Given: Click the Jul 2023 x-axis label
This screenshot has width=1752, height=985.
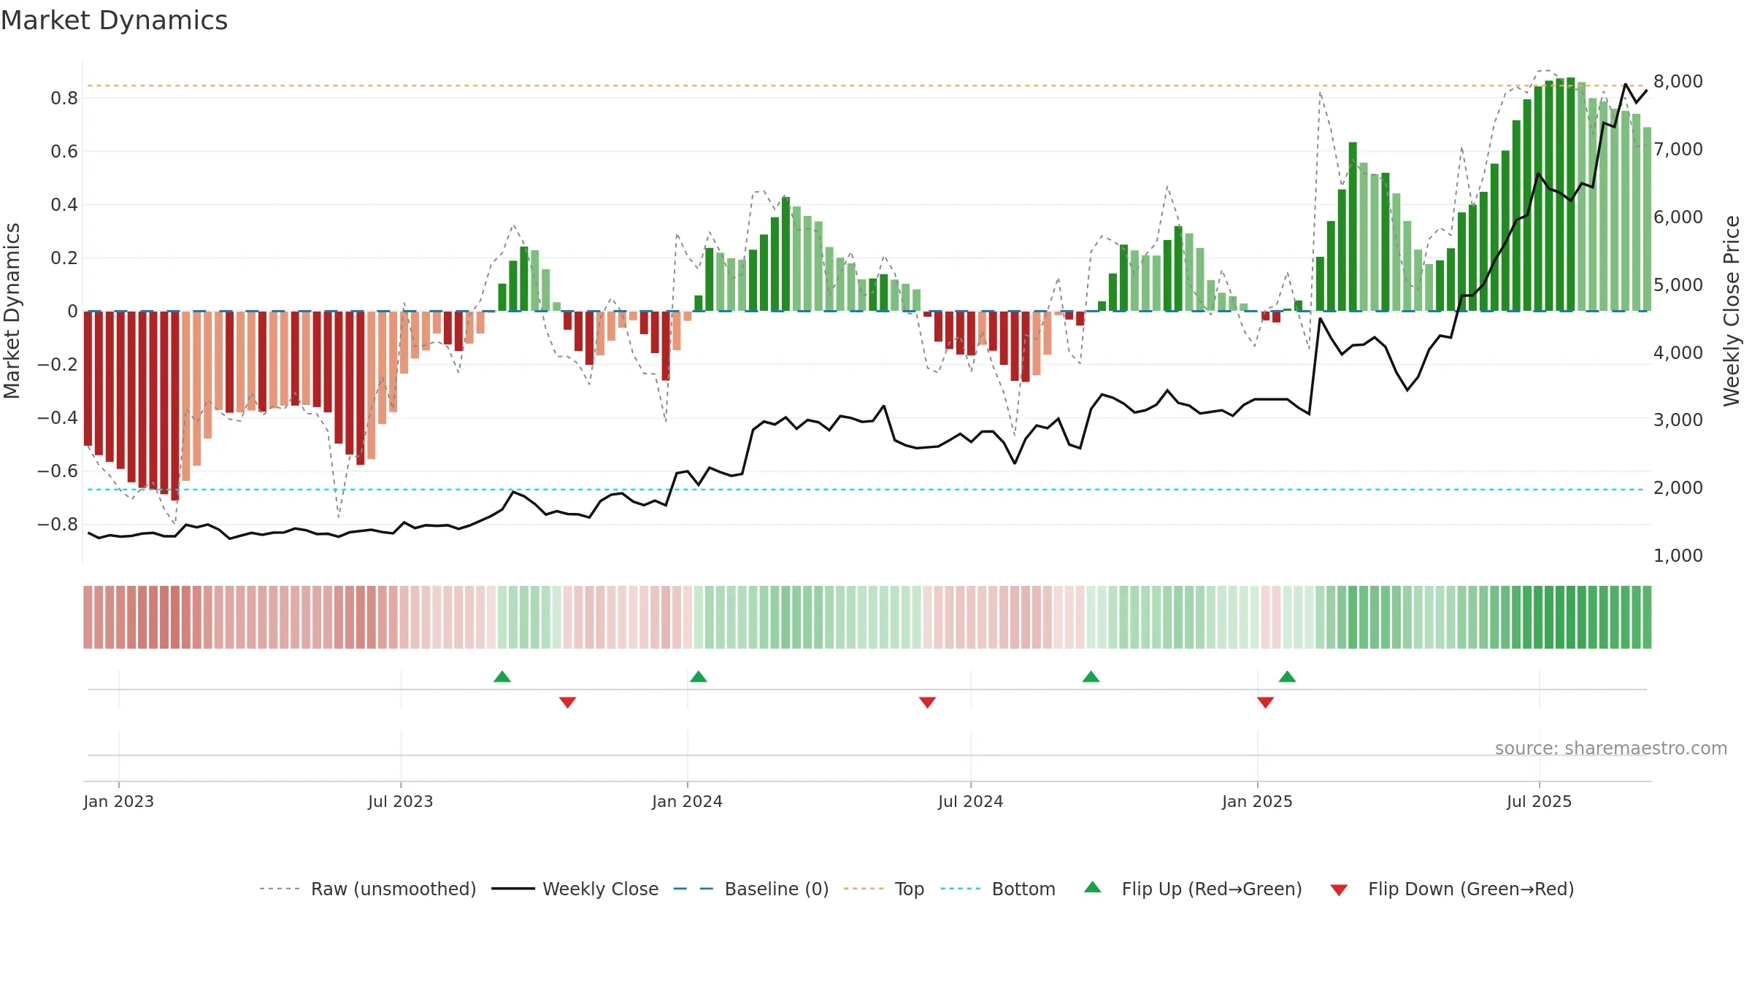Looking at the screenshot, I should coord(401,801).
